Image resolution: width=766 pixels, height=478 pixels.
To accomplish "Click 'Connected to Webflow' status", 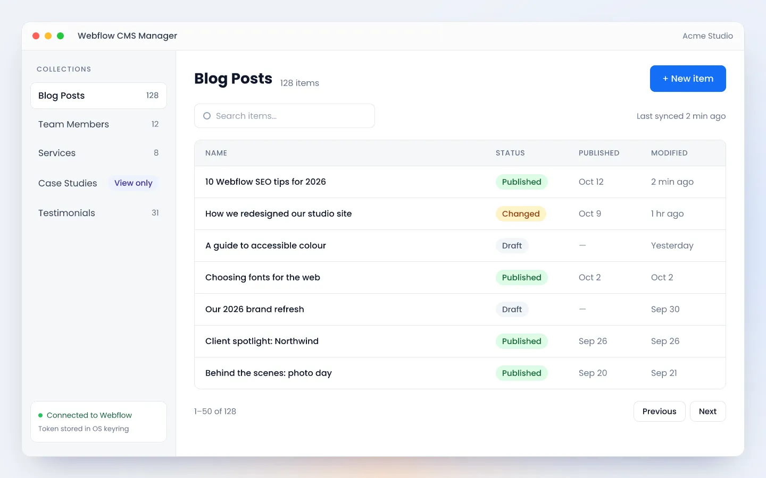I will click(x=89, y=415).
